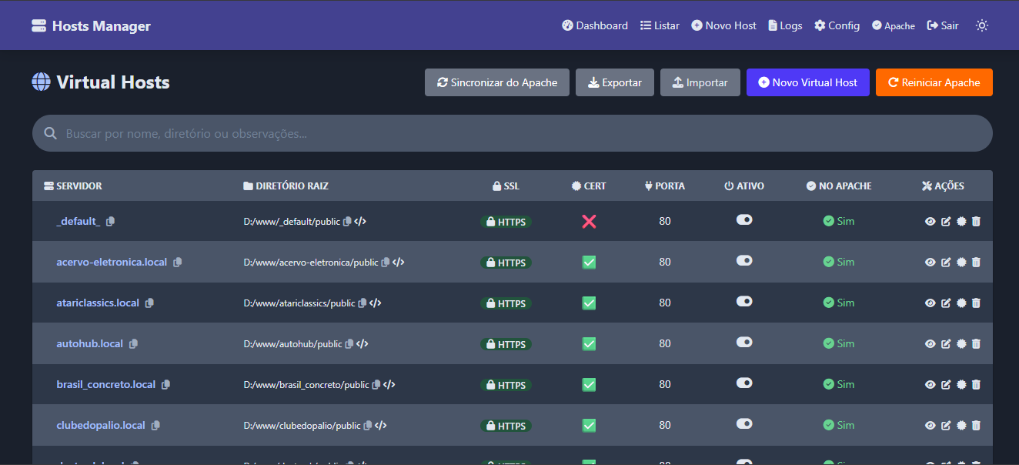The width and height of the screenshot is (1019, 465).
Task: Open clubedopalio.local host link
Action: coord(101,426)
